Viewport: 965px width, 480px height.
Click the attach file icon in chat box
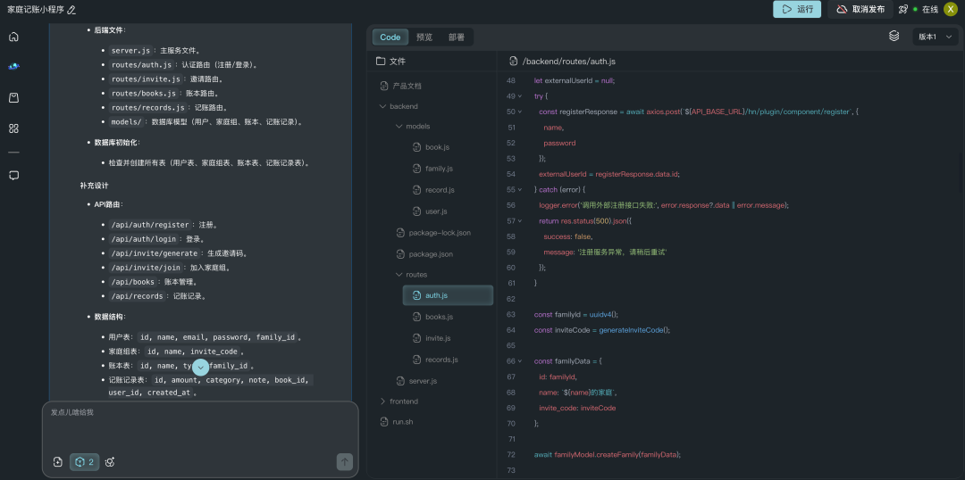coord(58,461)
